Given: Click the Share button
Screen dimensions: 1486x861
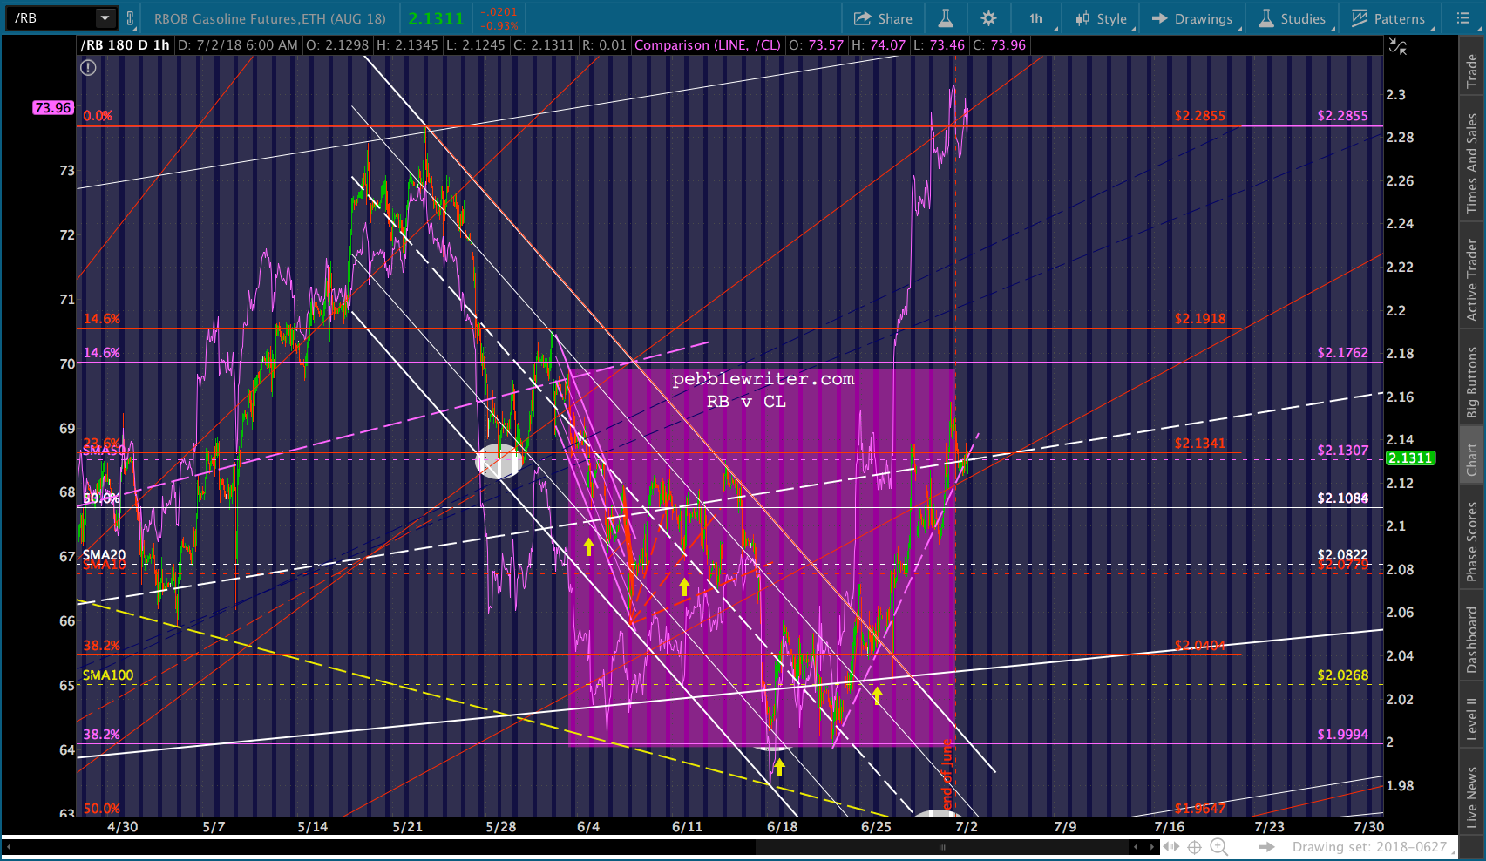Looking at the screenshot, I should pos(883,18).
